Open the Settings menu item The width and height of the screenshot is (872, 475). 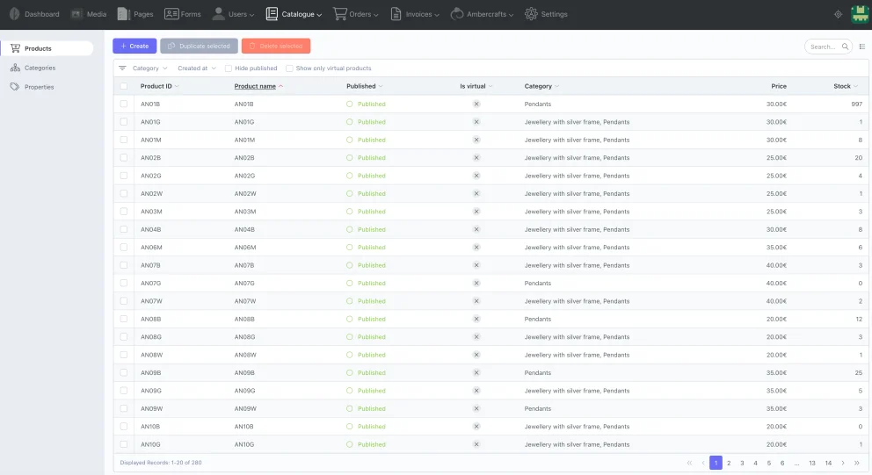click(547, 14)
